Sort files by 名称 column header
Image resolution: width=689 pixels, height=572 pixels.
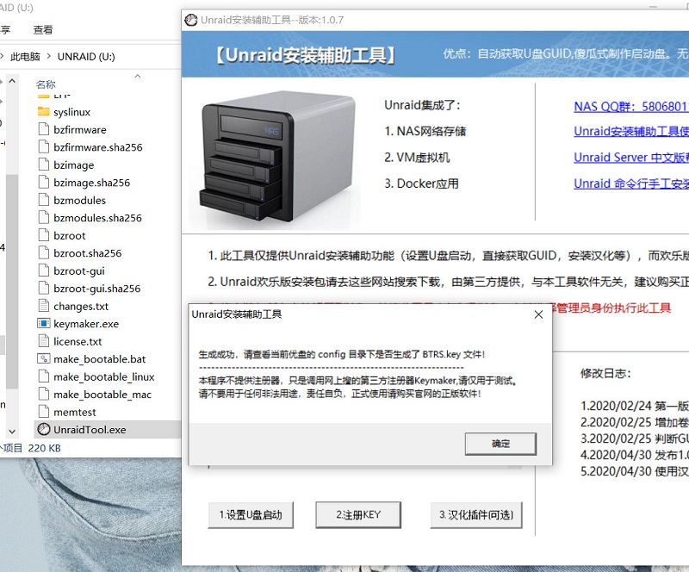coord(46,84)
